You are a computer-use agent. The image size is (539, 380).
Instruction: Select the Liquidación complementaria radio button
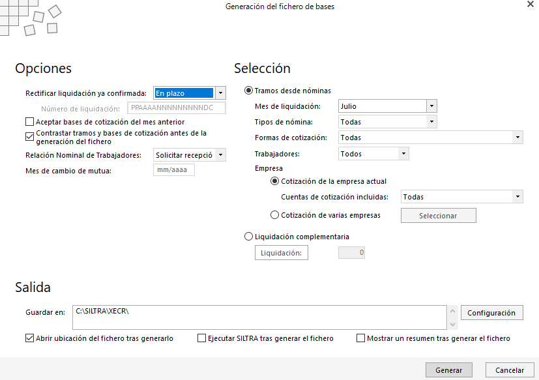[248, 237]
